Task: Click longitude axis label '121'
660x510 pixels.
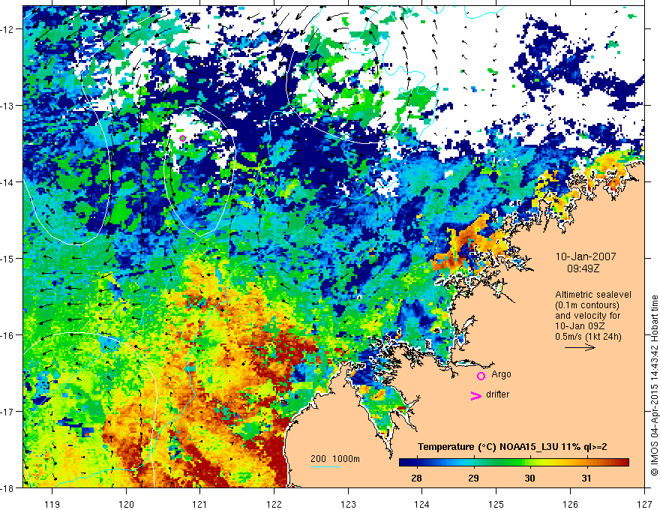Action: 200,504
